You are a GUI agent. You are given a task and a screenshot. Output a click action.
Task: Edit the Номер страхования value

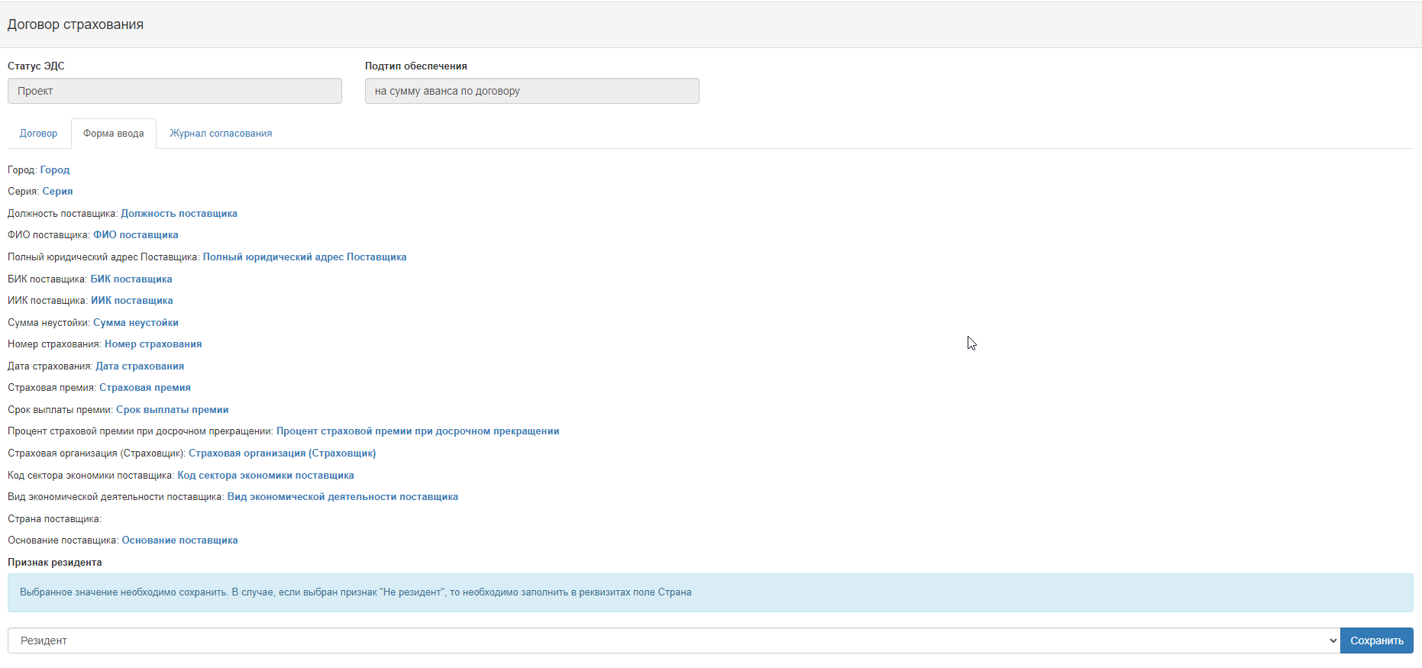[x=153, y=344]
